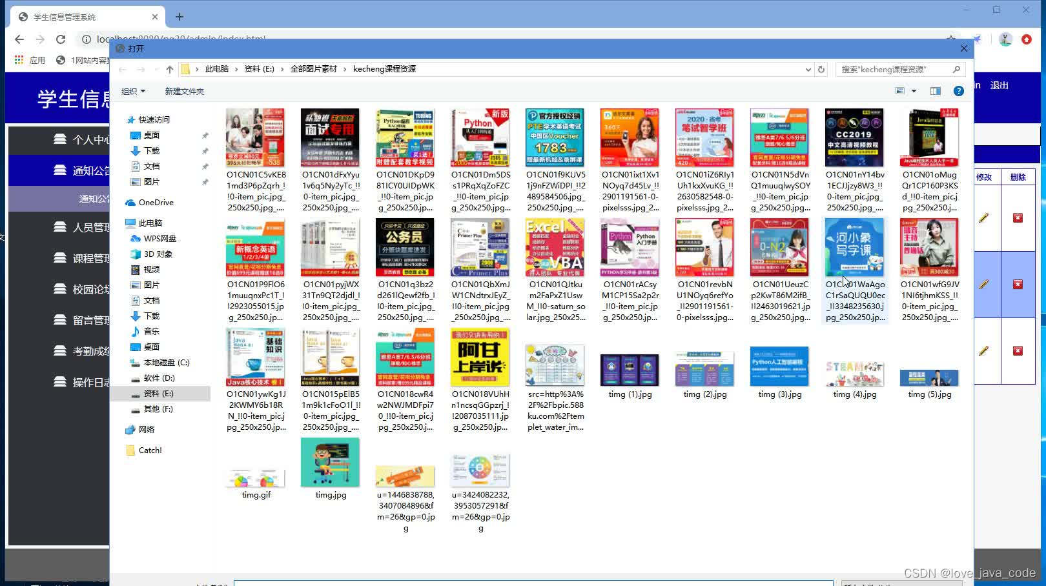This screenshot has height=586, width=1046.
Task: Select the 面试专用 thumbnail image
Action: (x=330, y=137)
